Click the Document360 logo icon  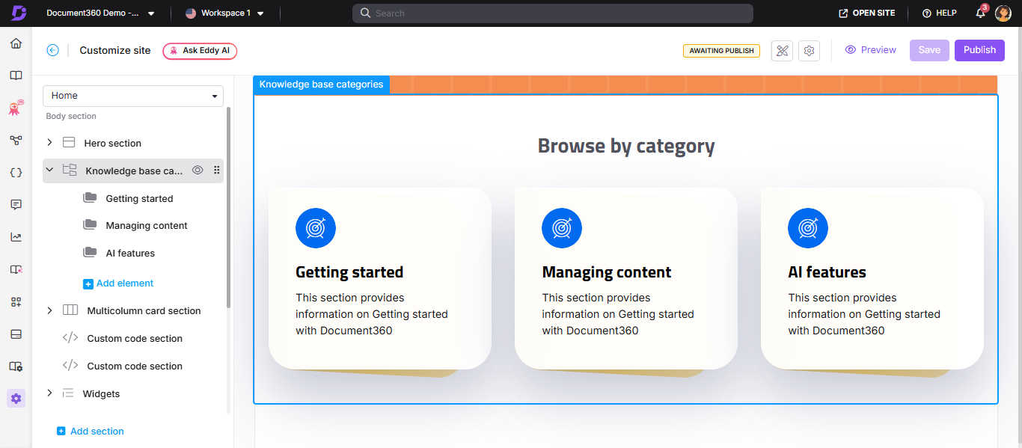[x=19, y=13]
